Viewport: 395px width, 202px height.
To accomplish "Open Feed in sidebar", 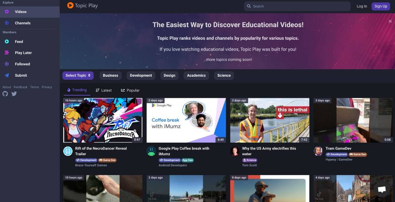I will point(30,42).
